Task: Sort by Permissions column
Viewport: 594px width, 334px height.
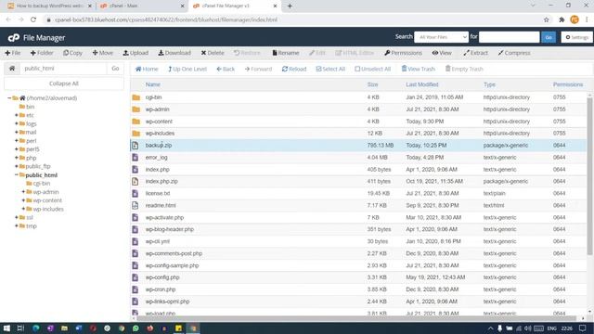Action: click(567, 84)
